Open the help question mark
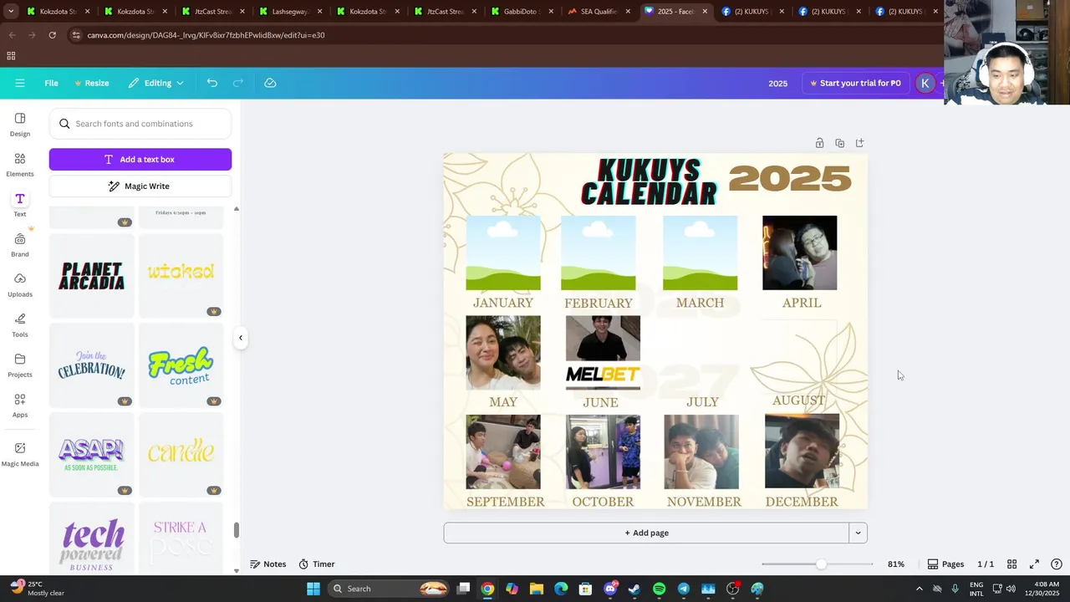Screen dimensions: 1070x602 (1057, 564)
